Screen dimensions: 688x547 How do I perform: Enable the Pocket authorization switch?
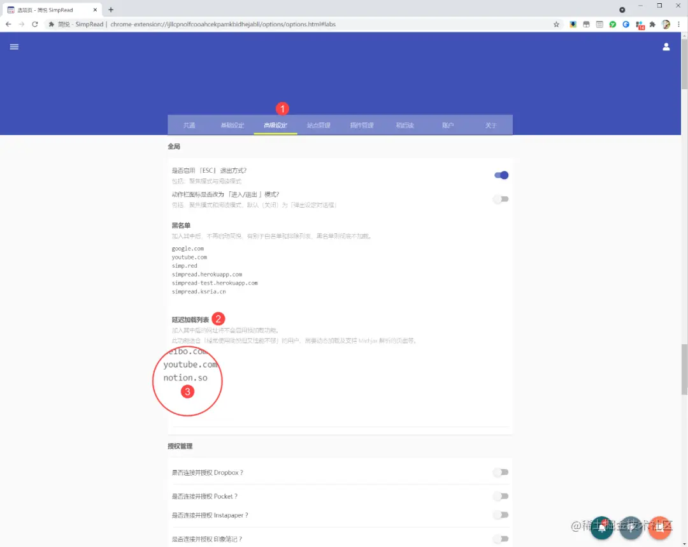pyautogui.click(x=501, y=496)
